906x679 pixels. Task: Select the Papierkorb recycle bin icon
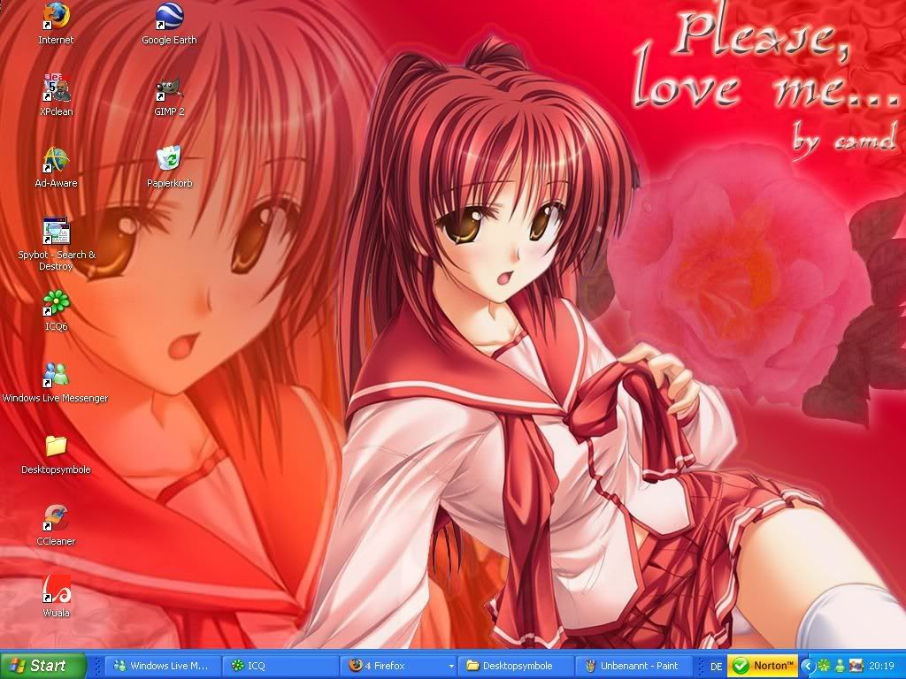[x=169, y=167]
